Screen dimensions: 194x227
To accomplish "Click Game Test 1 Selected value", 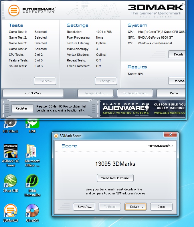I will 41,32.
